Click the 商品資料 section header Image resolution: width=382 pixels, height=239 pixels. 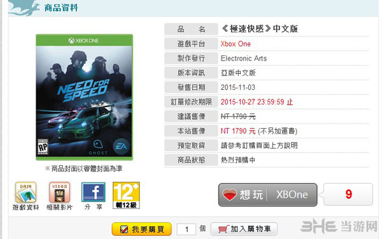point(61,8)
